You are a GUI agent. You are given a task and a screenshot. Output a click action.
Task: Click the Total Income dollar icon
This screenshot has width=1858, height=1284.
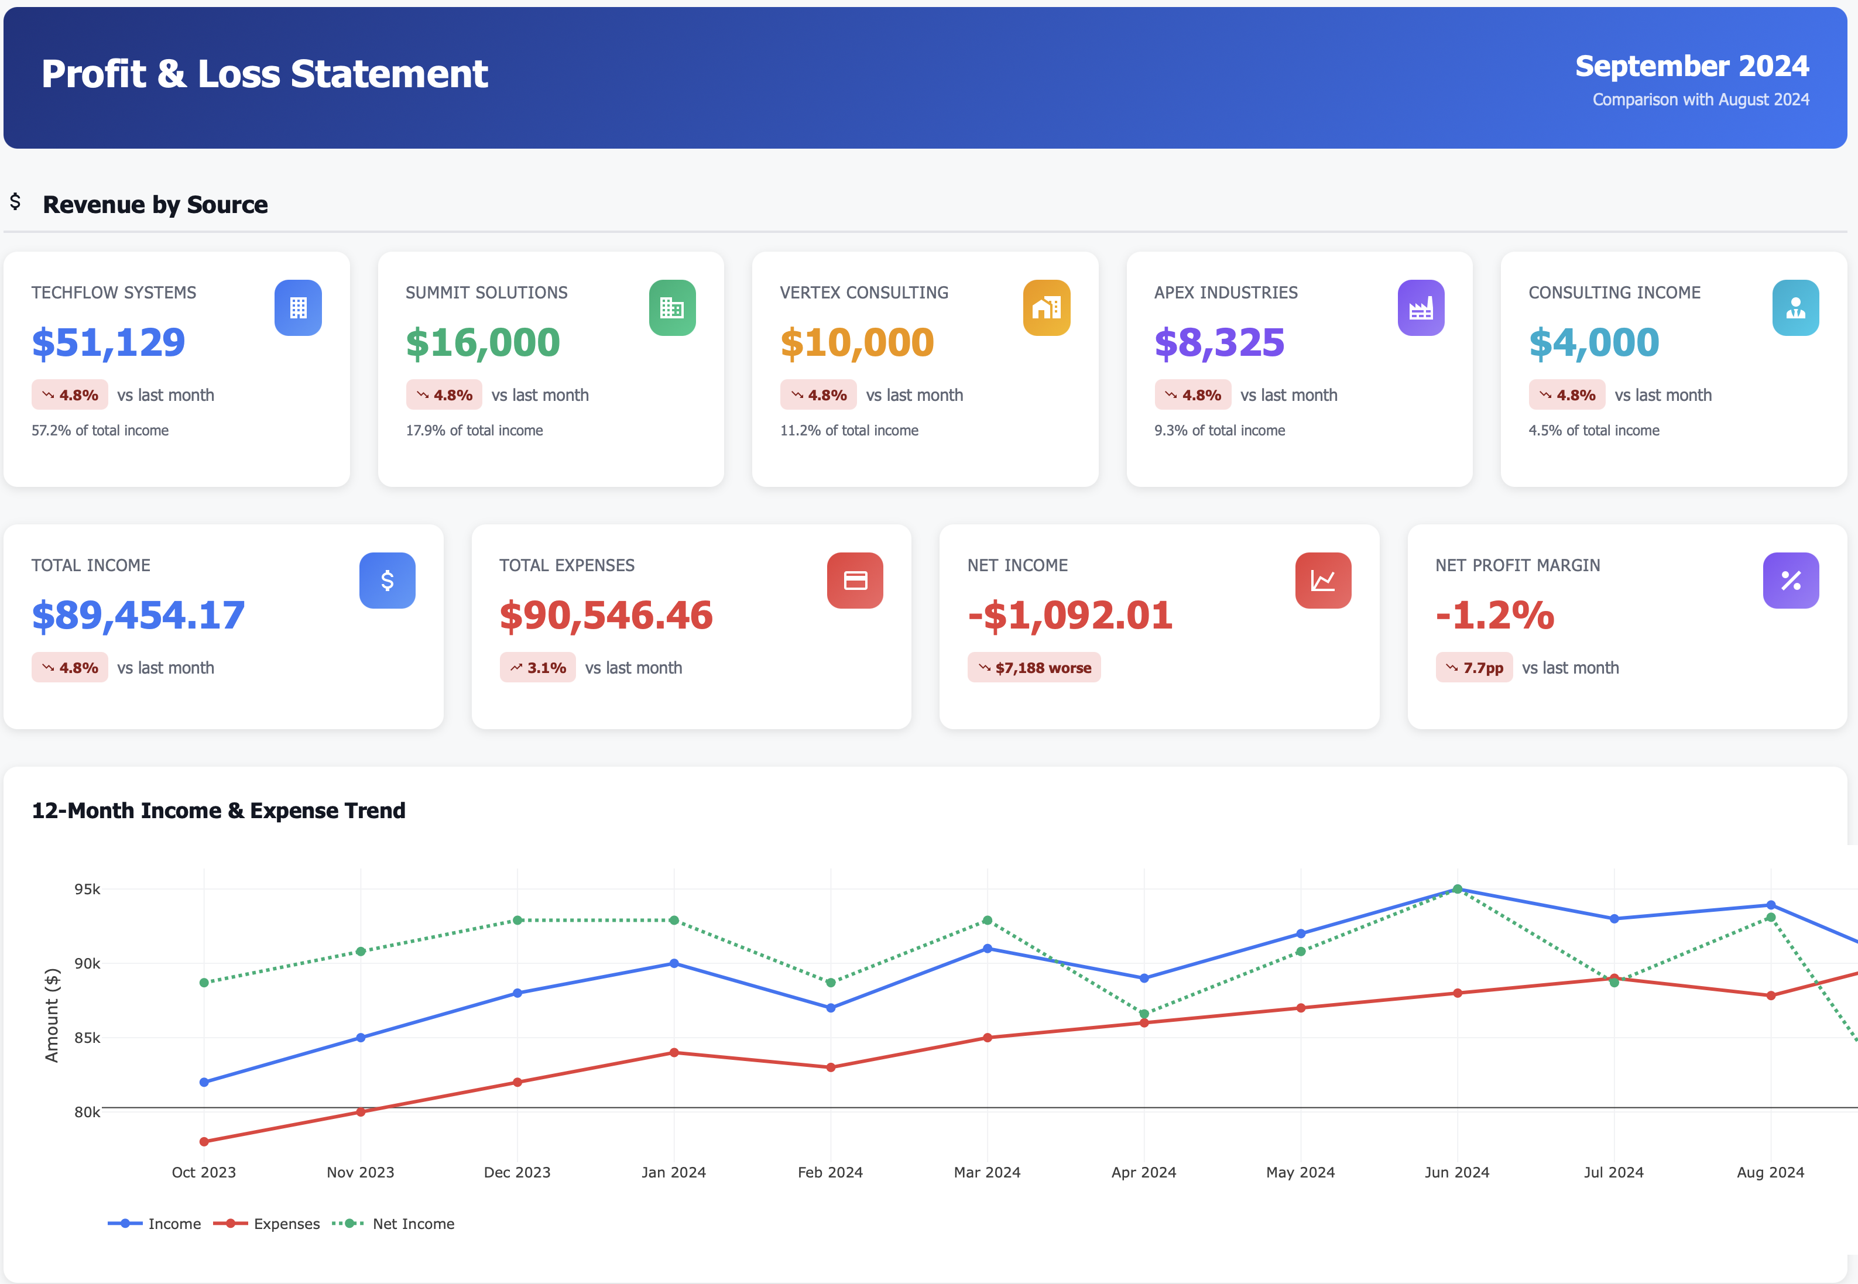387,580
